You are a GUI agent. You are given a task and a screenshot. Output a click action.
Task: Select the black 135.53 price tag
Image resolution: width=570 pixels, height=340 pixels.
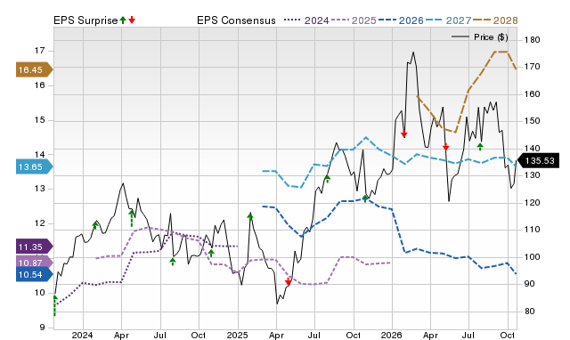click(538, 160)
